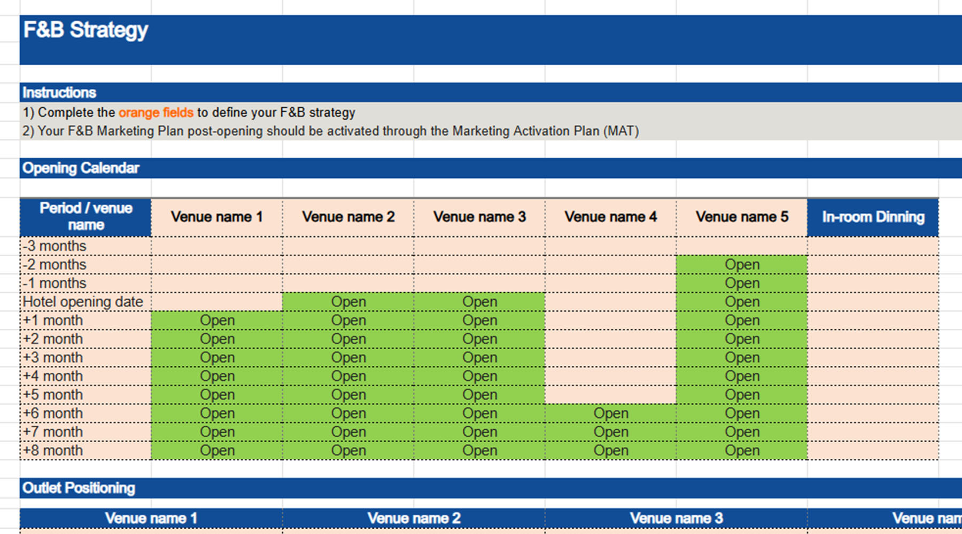Click Venue name 1 header in Opening Calendar
Image resolution: width=962 pixels, height=534 pixels.
pos(216,217)
